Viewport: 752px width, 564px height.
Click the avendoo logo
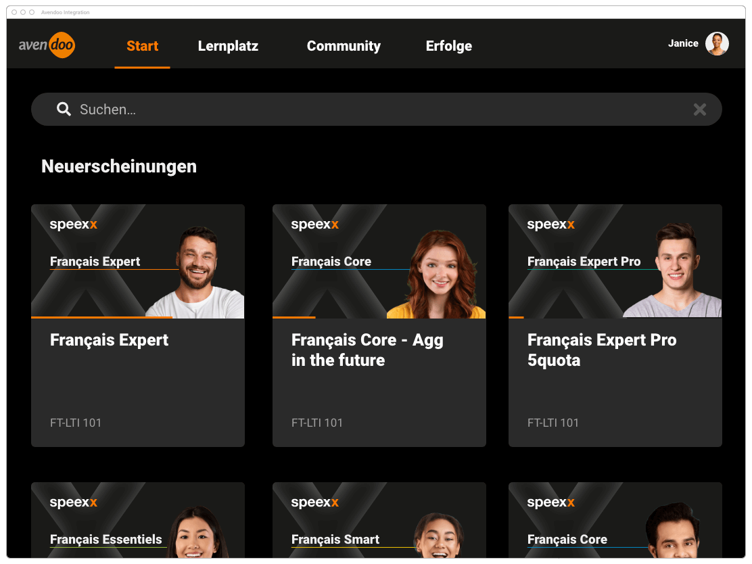coord(47,45)
